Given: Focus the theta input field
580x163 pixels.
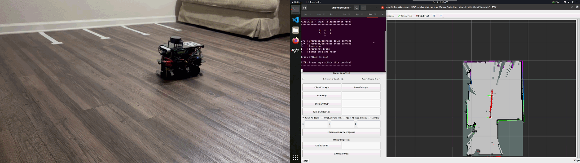Looking at the screenshot, I should click(x=369, y=124).
